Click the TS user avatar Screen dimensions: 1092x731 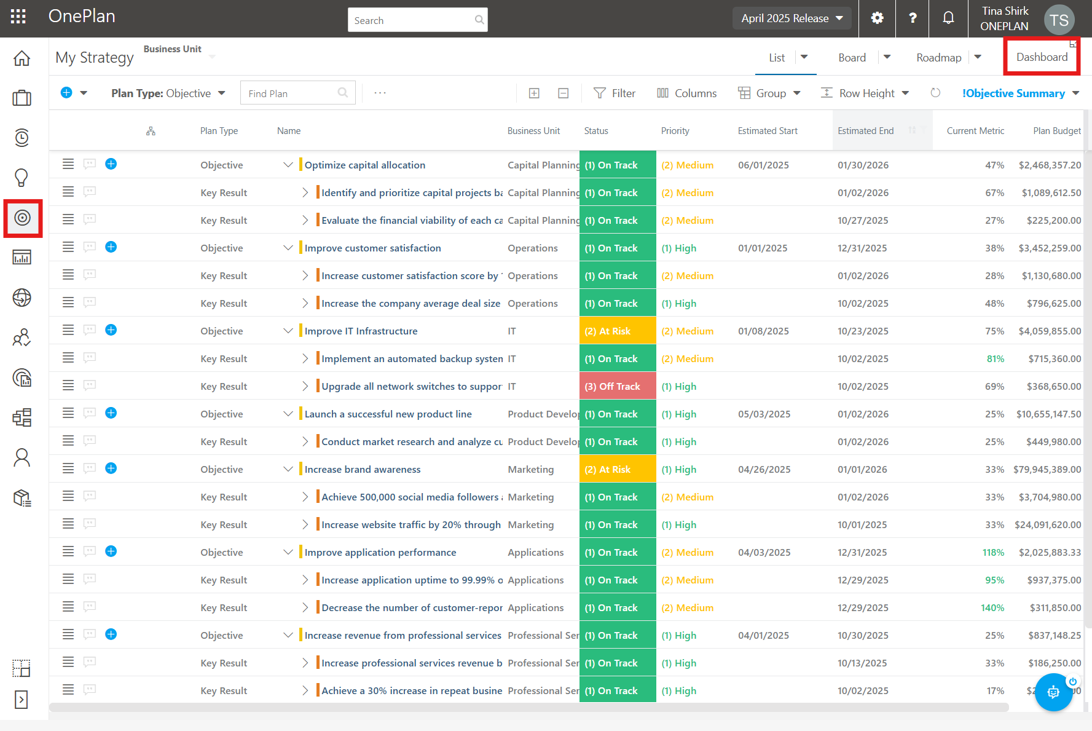(x=1059, y=20)
